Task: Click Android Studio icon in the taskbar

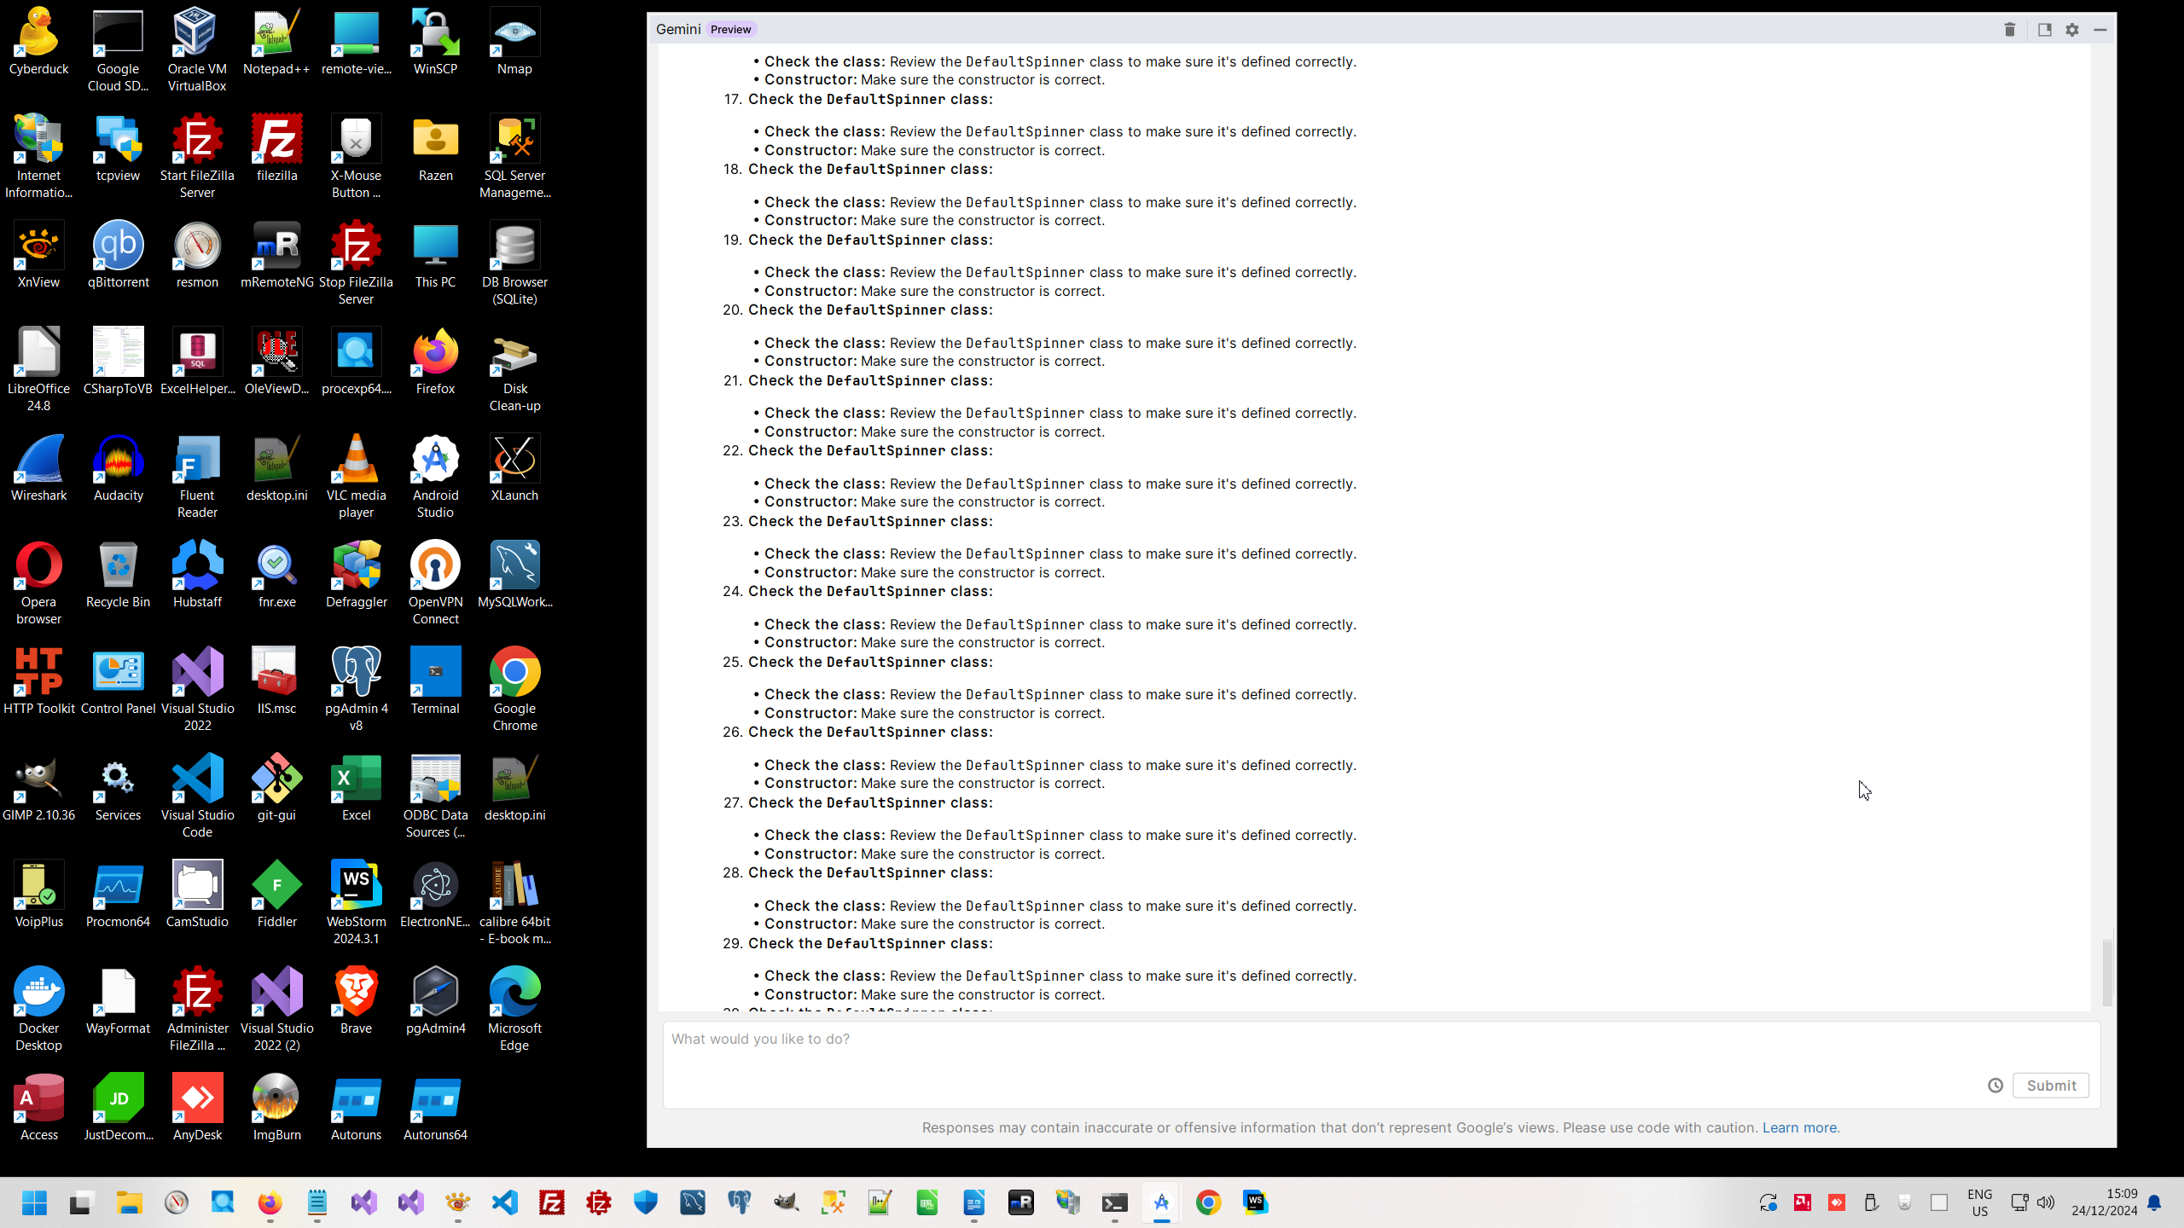Action: pos(1161,1202)
